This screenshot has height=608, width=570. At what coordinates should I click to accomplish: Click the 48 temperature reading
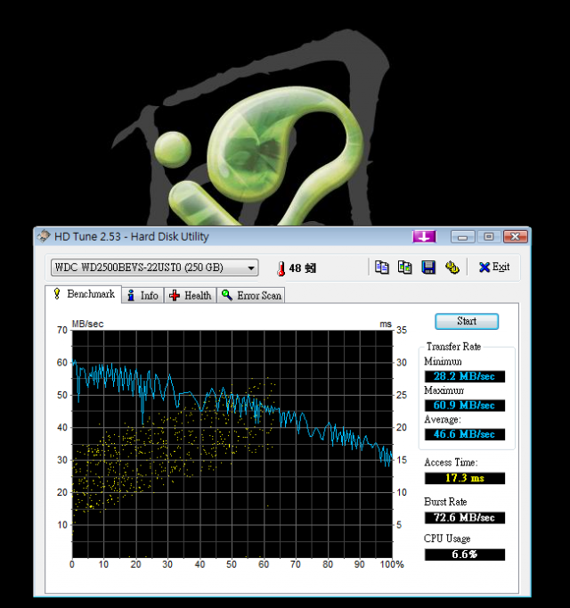(x=303, y=268)
